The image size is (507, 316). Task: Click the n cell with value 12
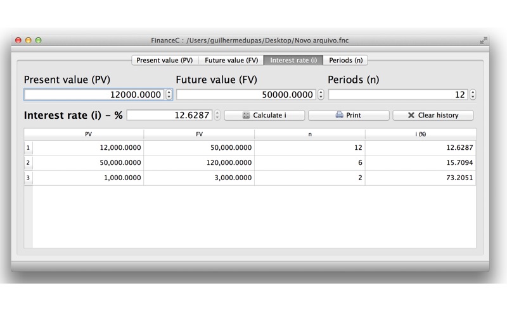(310, 148)
